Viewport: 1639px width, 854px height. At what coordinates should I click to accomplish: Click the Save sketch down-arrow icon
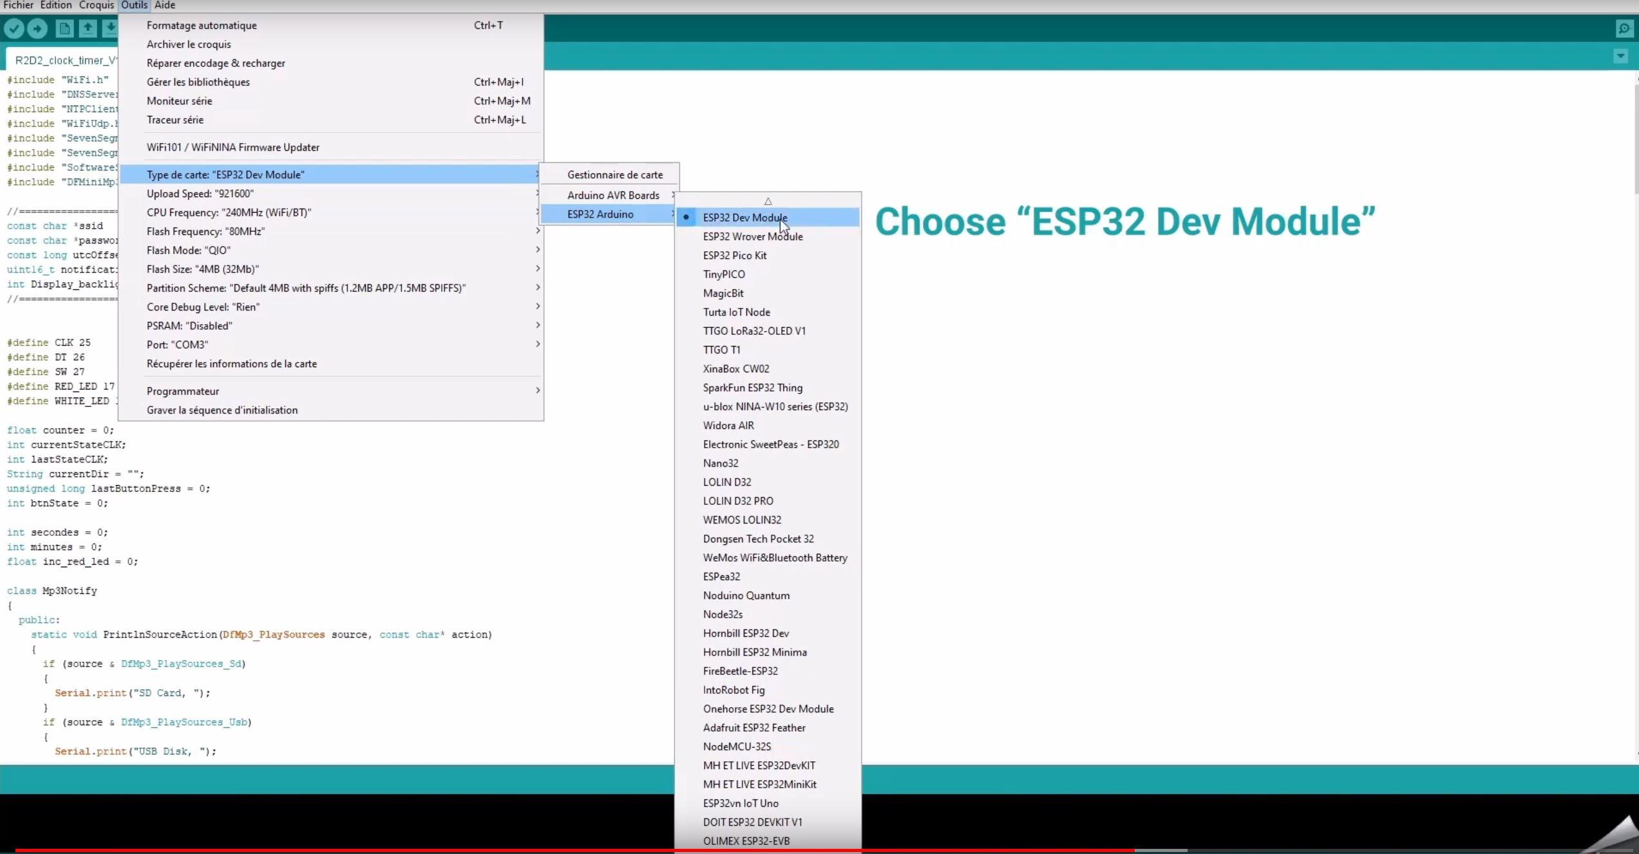[111, 28]
